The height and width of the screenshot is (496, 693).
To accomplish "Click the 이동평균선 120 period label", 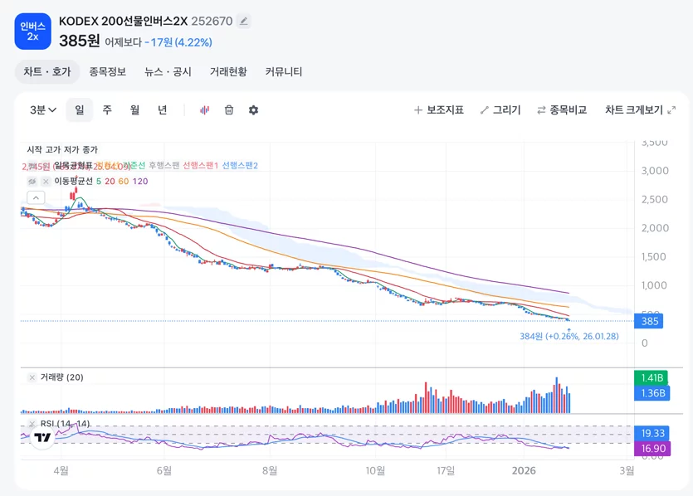I will 140,181.
